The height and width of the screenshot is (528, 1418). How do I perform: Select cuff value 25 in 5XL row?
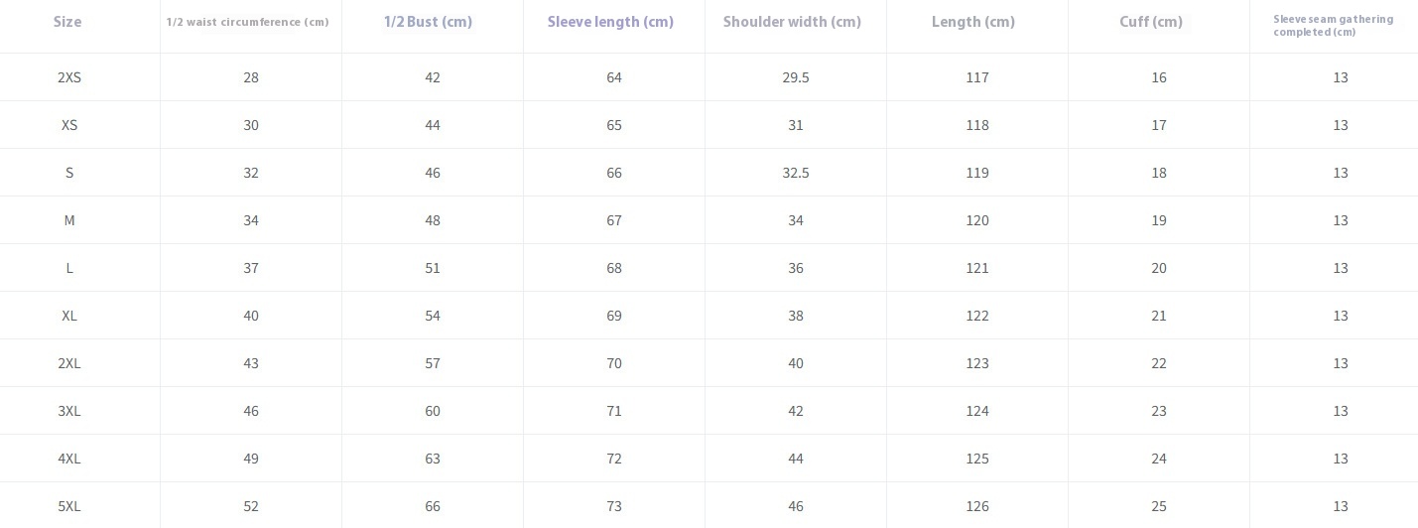tap(1159, 506)
